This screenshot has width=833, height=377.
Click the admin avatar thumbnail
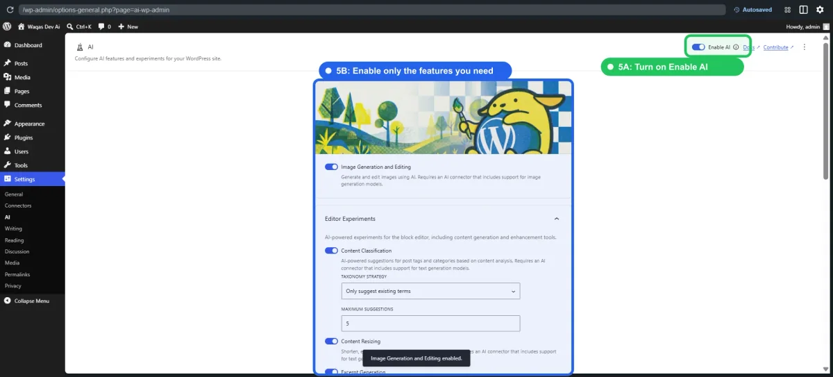point(826,26)
